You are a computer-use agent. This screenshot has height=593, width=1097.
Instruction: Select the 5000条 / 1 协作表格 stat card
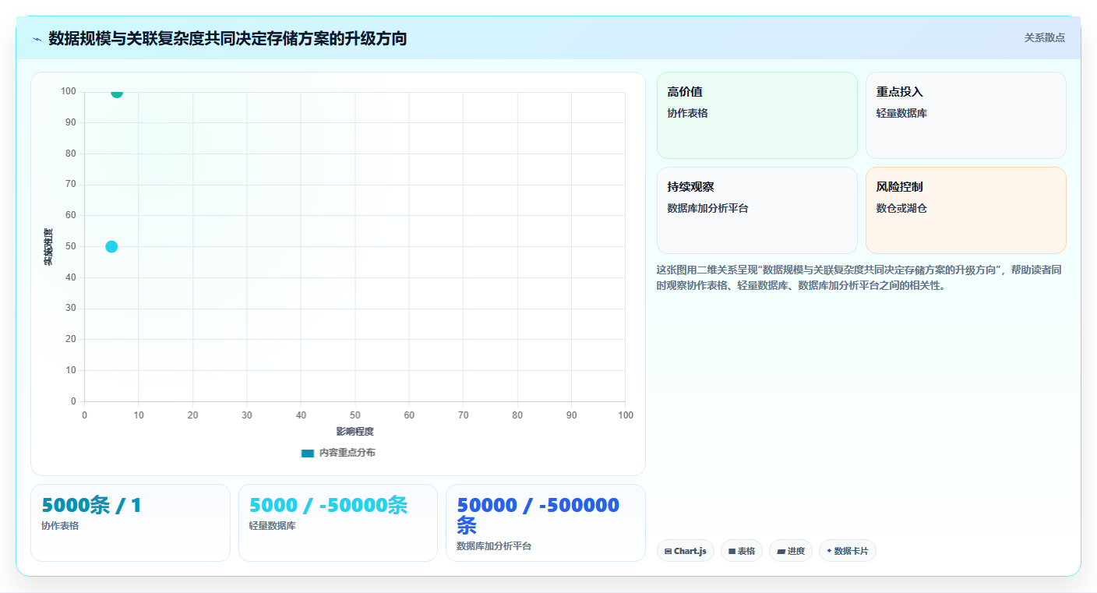pos(130,523)
